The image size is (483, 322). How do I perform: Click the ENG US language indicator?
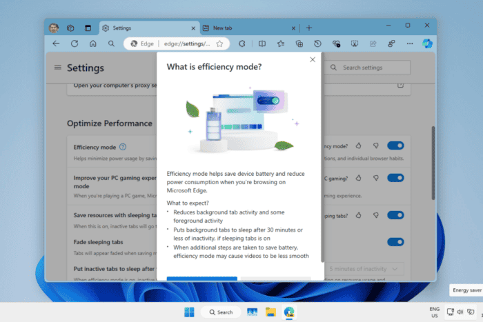coord(434,312)
